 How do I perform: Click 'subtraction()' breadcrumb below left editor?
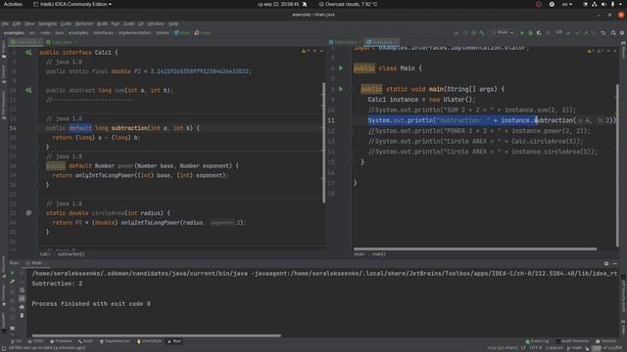tap(71, 254)
